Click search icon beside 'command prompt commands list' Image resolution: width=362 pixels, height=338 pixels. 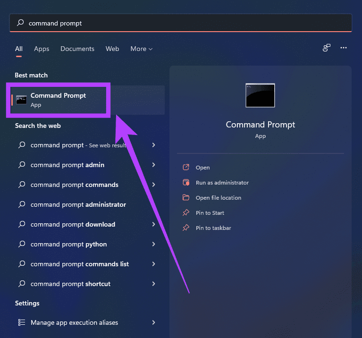pos(22,264)
